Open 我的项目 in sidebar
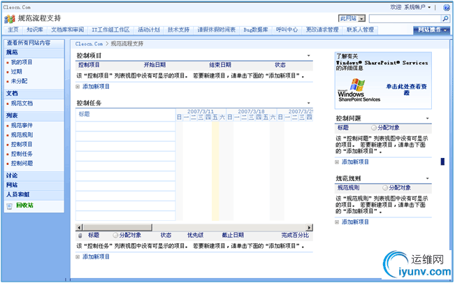Viewport: 455px width, 283px height. tap(22, 62)
